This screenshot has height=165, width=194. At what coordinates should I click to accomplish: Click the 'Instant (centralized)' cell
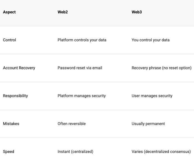tap(75, 152)
